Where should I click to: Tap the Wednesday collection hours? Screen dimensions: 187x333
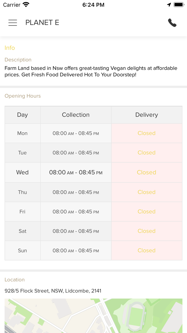tap(76, 173)
